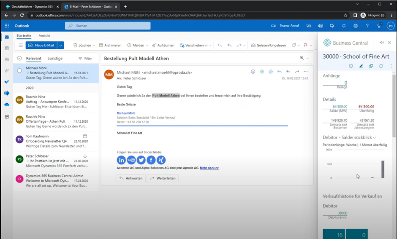Switch to the Startseite tab
The image size is (397, 239).
pyautogui.click(x=24, y=36)
